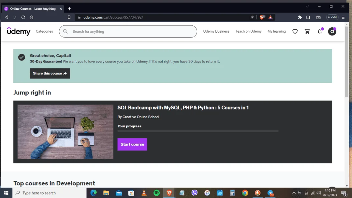Open the volume control in system tray
This screenshot has height=198, width=352.
tap(318, 193)
